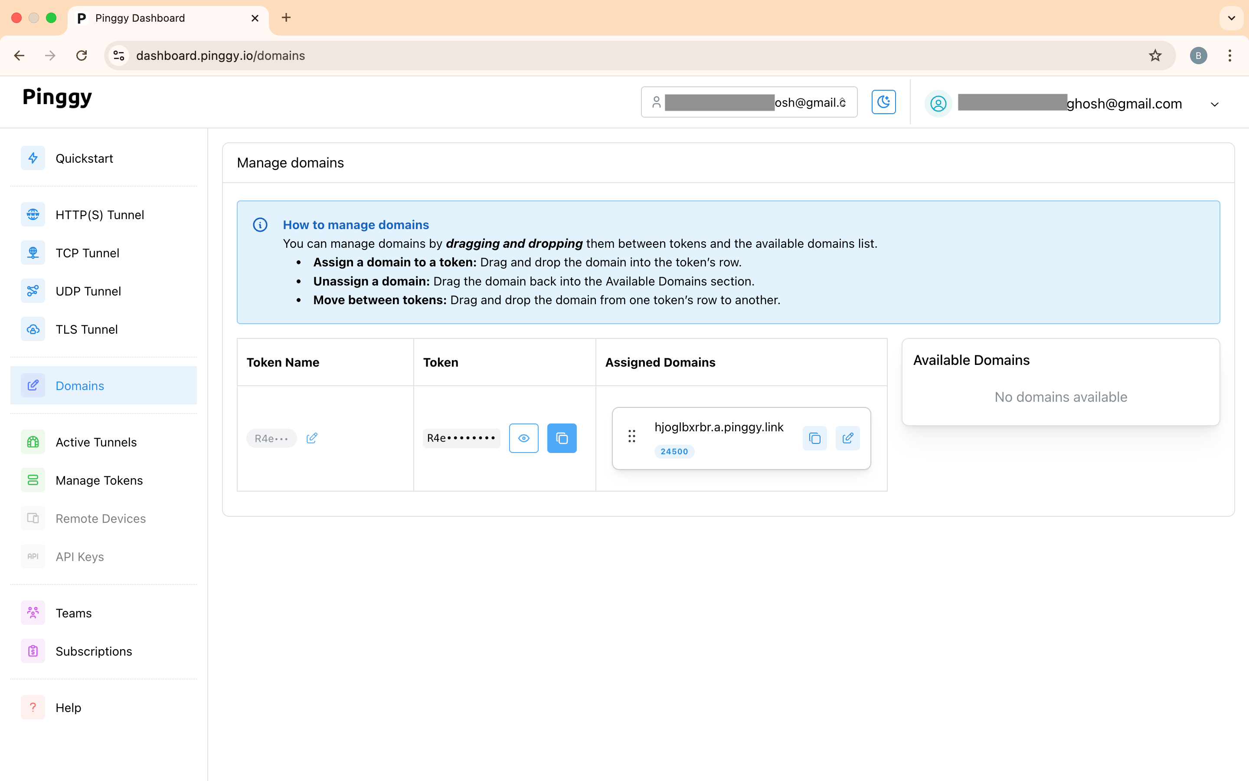Open the Teams section
This screenshot has height=781, width=1249.
(x=73, y=613)
